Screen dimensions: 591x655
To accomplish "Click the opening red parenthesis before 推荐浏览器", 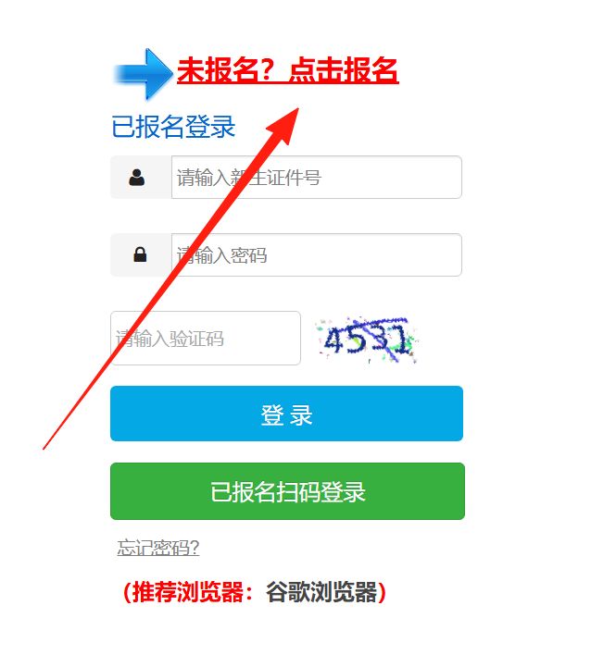I will tap(128, 592).
